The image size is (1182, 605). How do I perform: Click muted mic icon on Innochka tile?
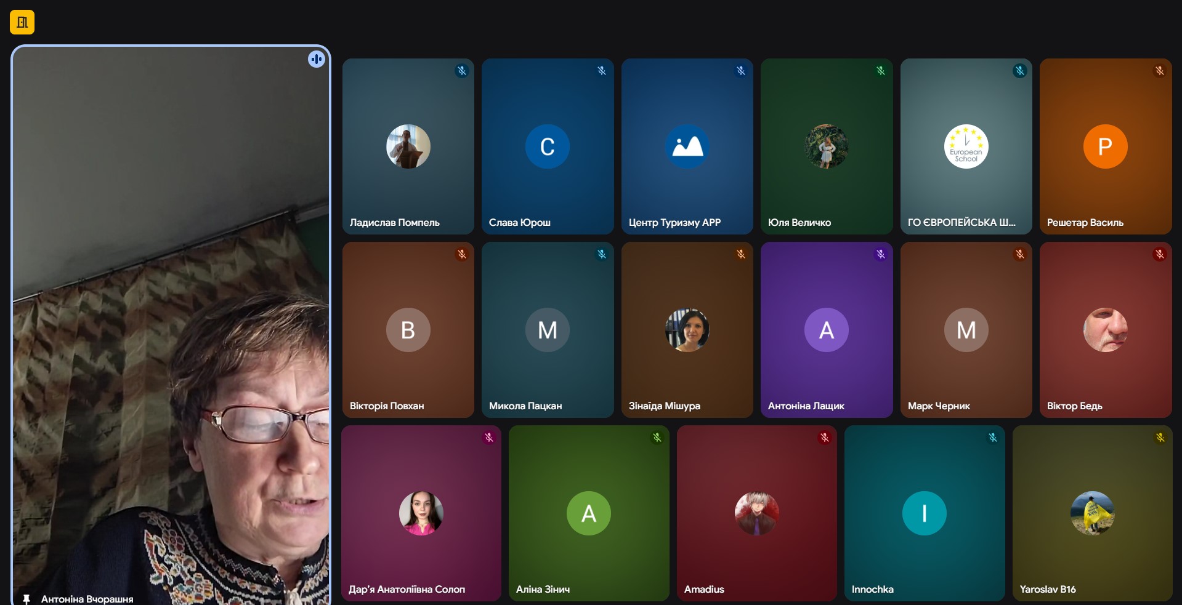pos(993,438)
